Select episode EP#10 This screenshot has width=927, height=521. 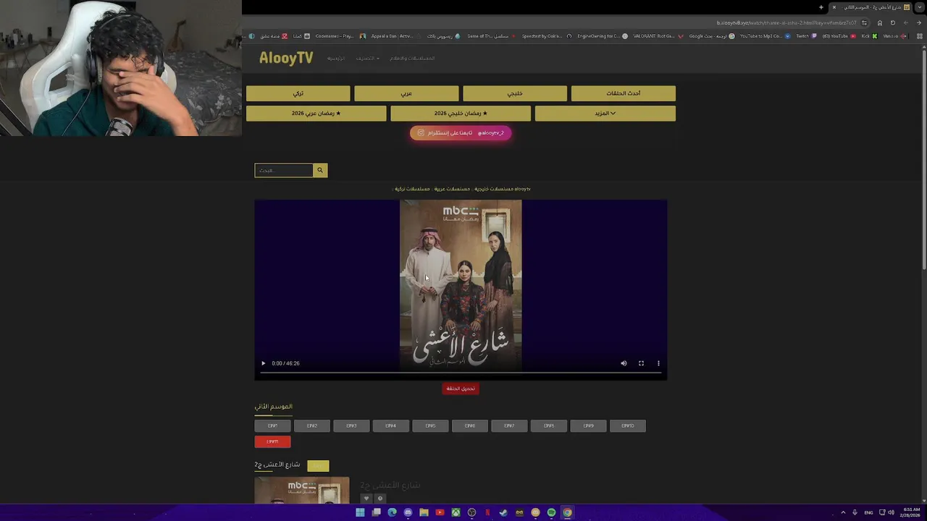tap(628, 426)
